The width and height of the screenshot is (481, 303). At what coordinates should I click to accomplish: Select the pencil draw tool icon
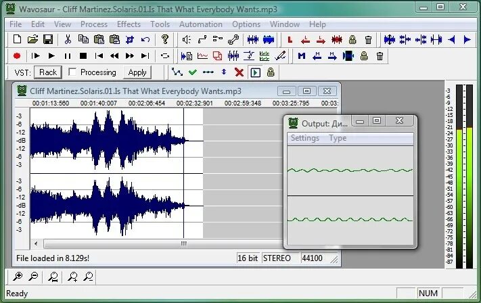click(x=280, y=56)
